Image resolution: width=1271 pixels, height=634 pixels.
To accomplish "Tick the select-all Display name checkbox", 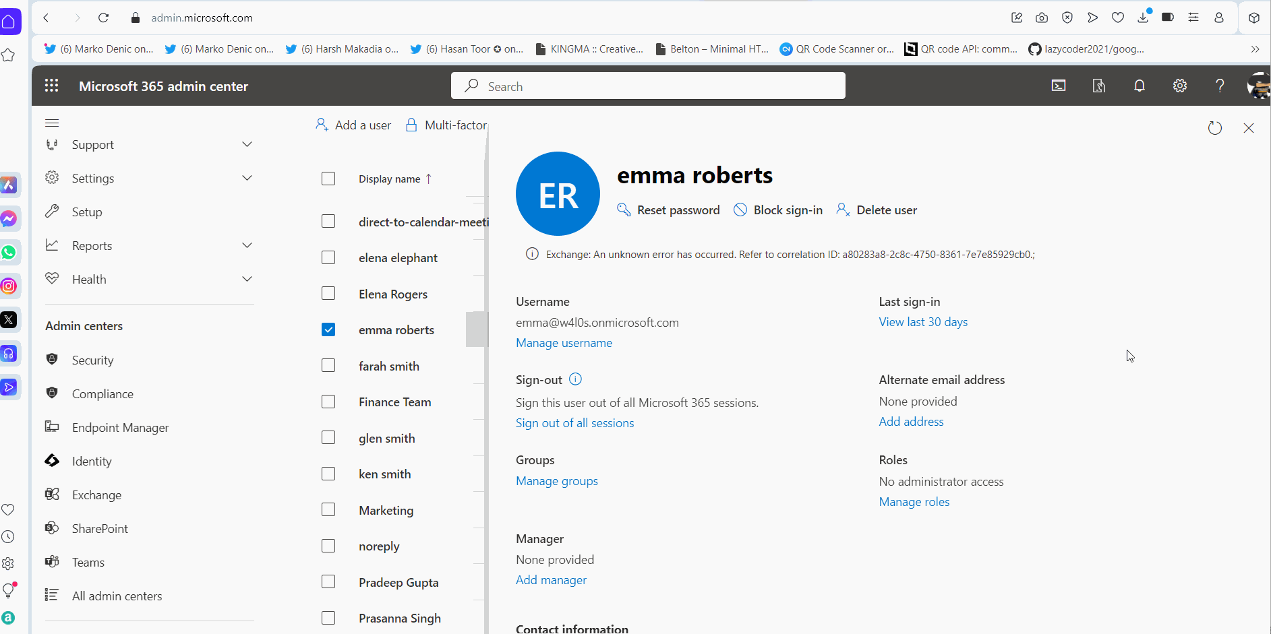I will [328, 179].
